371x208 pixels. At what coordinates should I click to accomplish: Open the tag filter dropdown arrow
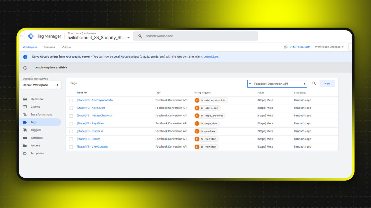[x=250, y=84]
